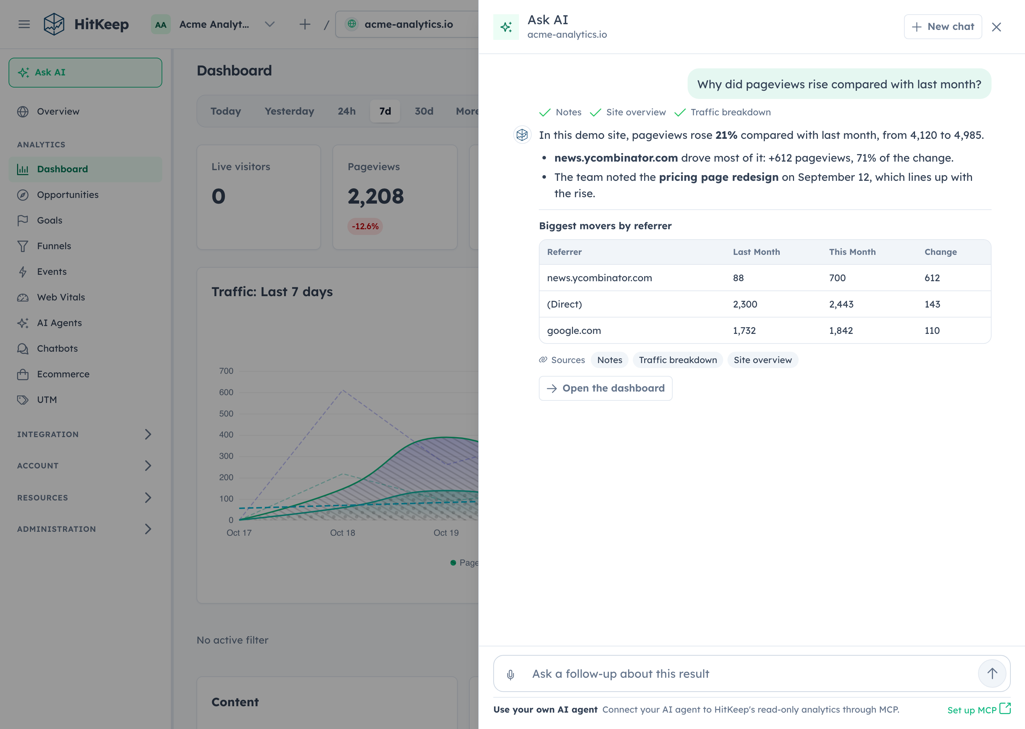
Task: Click the news.ycombinator.com table row
Action: coord(765,278)
